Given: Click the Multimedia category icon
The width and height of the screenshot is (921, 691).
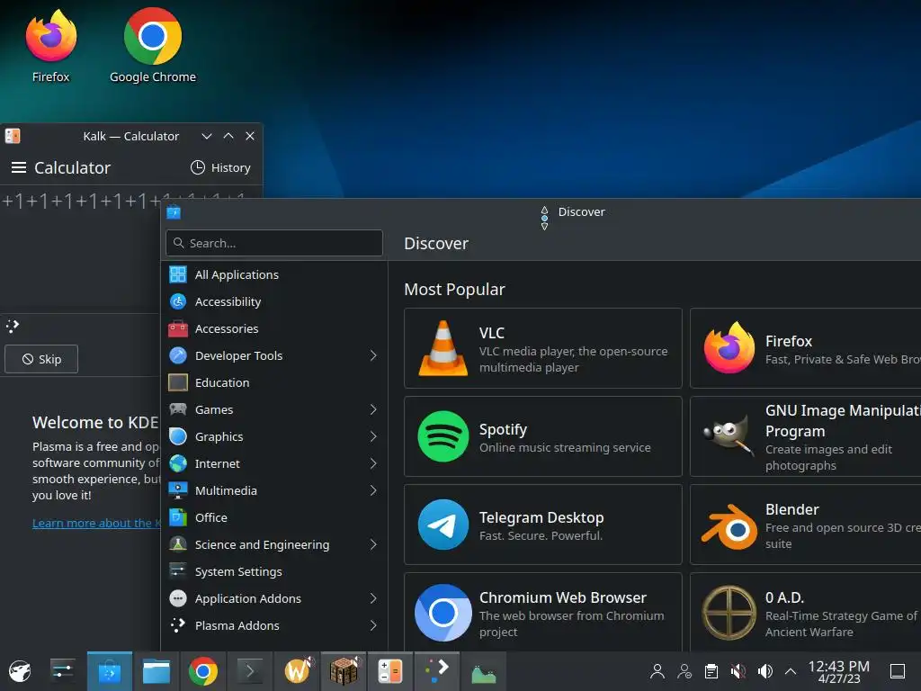Looking at the screenshot, I should 178,490.
